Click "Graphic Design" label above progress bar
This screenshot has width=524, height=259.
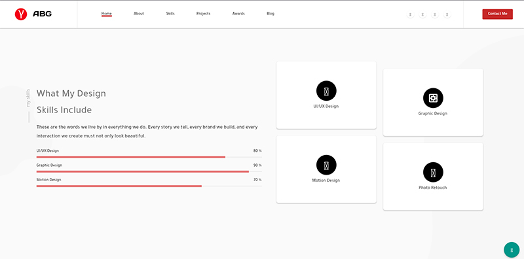[49, 165]
